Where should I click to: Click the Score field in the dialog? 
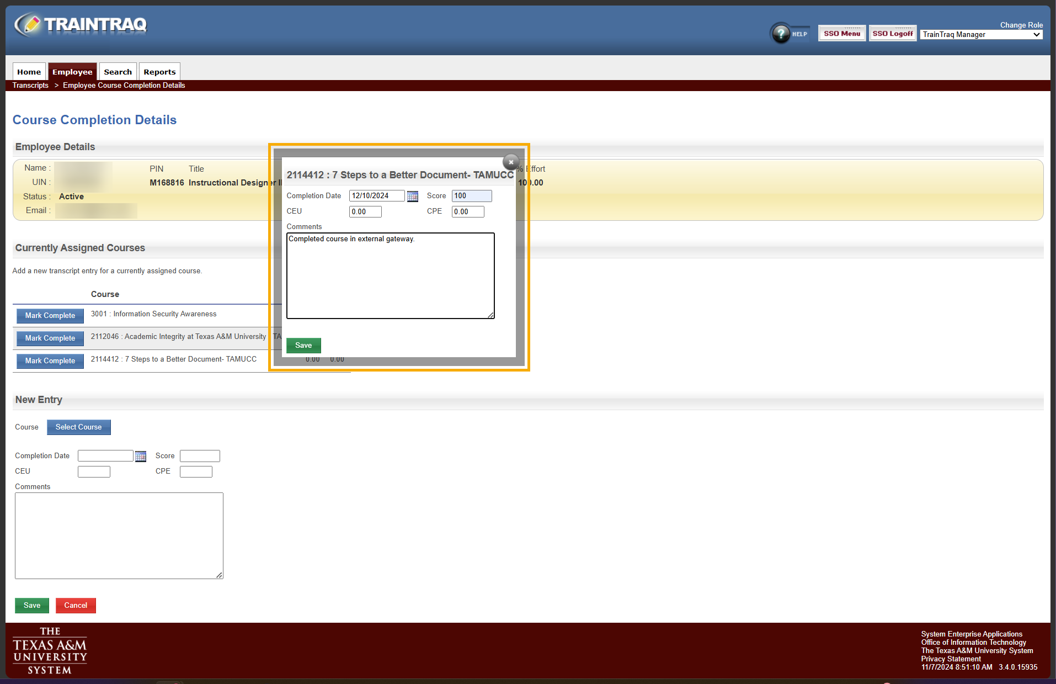click(471, 196)
